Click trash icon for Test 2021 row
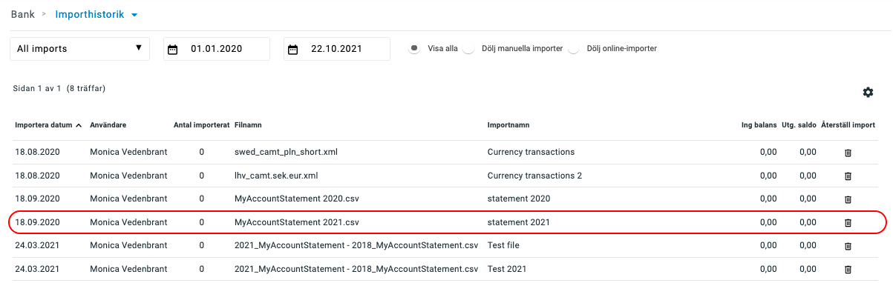This screenshot has height=283, width=893. click(x=848, y=269)
